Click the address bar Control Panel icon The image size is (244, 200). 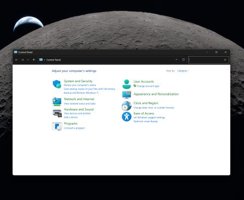[41, 59]
